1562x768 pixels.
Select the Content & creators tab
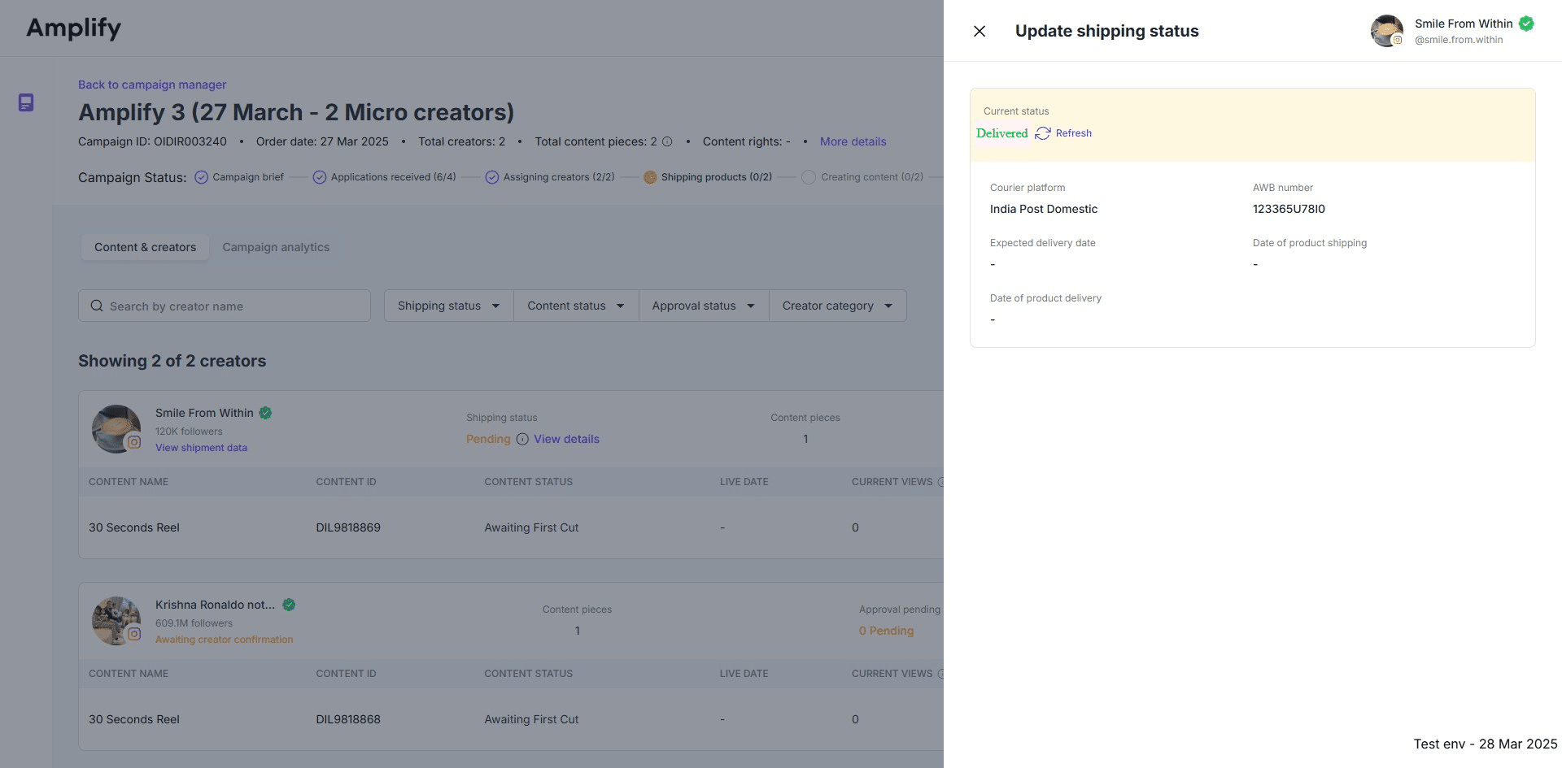pyautogui.click(x=145, y=247)
